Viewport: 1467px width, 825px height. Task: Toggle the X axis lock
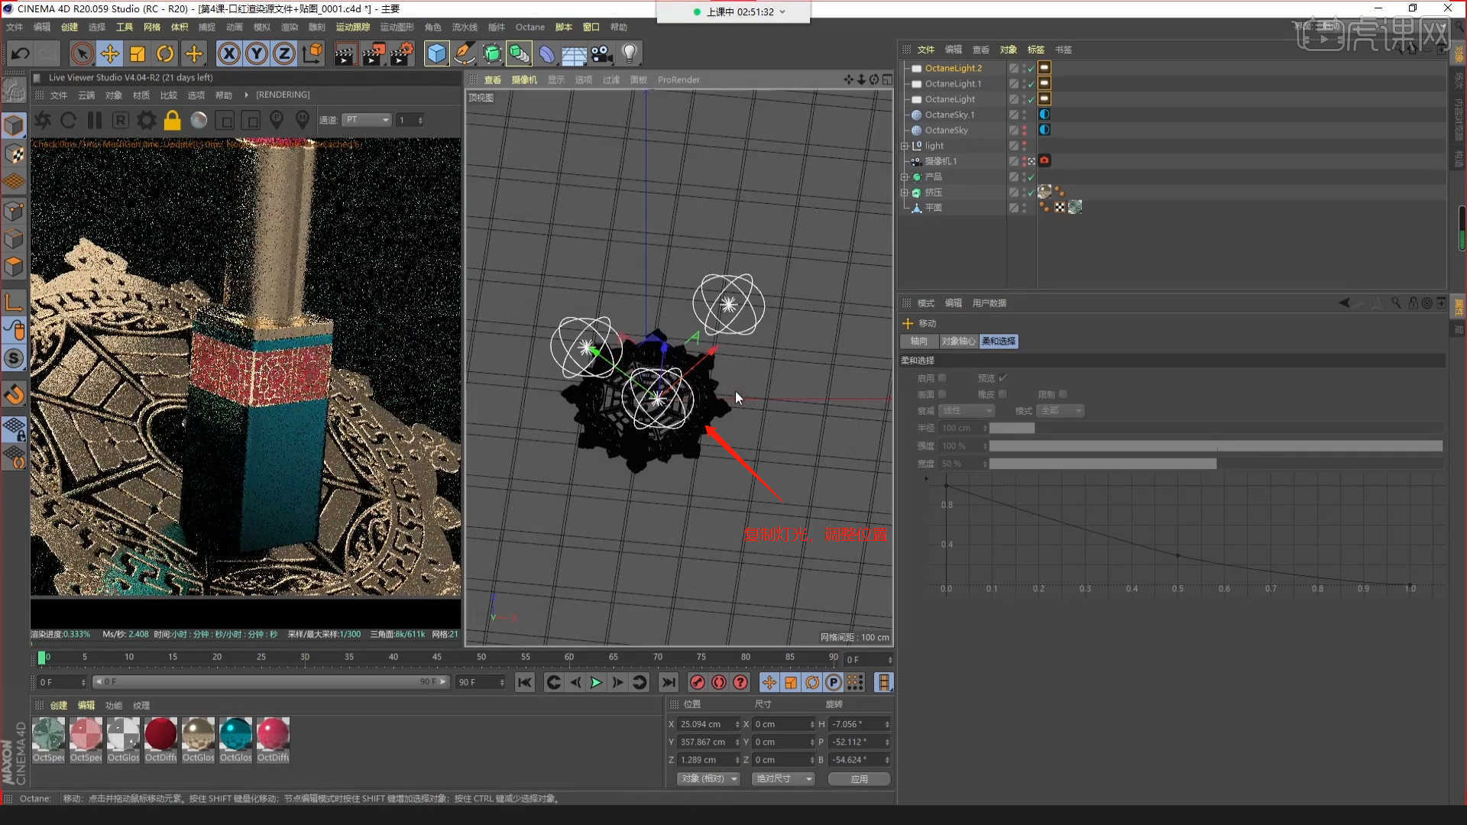(x=228, y=53)
